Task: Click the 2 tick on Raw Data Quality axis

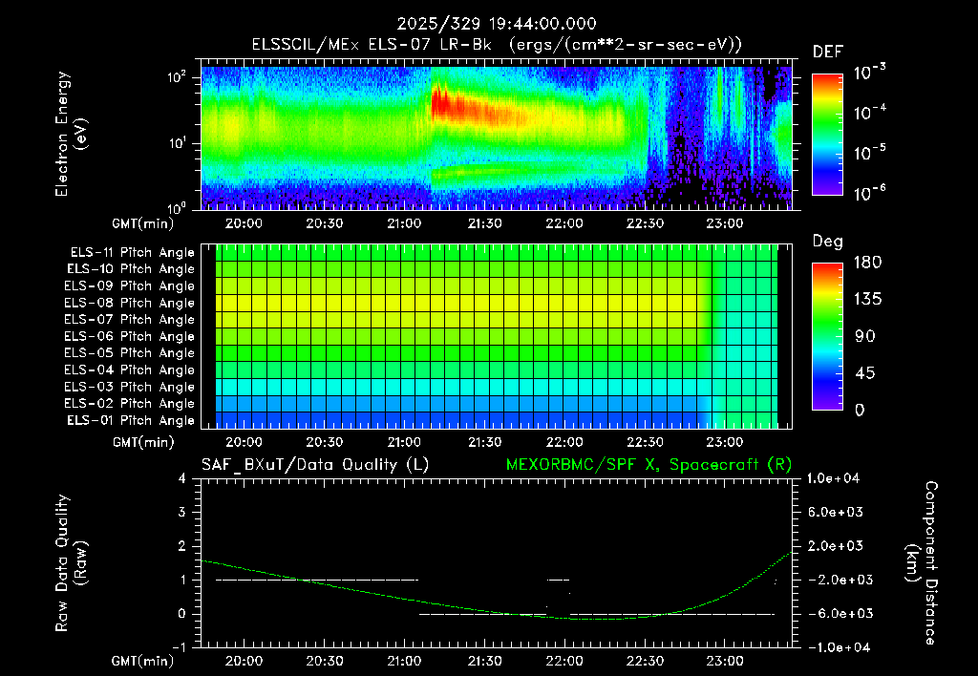Action: point(181,545)
